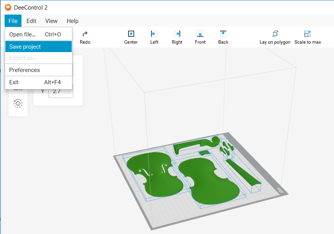Expand the View menu

point(51,21)
